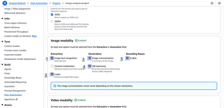Image resolution: width=224 pixels, height=108 pixels.
Task: Open Knowledge Bases in the sidebar
Action: [13, 78]
